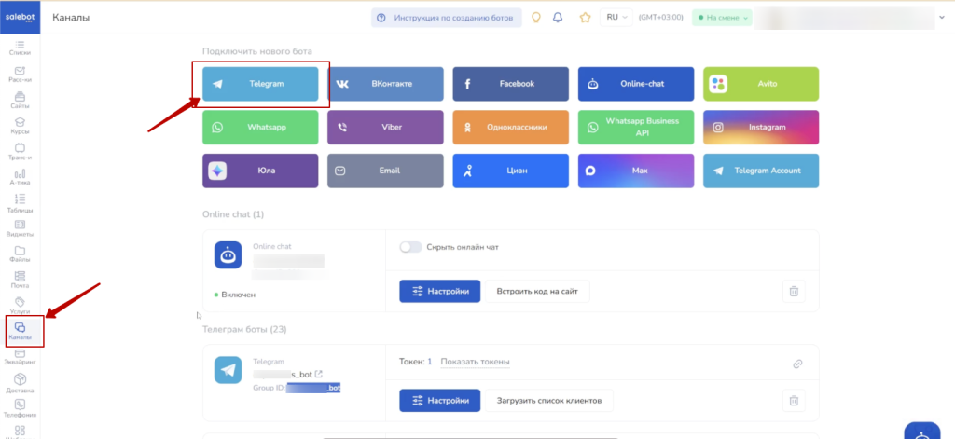Open Настройки for Telegram s_bot
The height and width of the screenshot is (439, 955).
pyautogui.click(x=440, y=400)
